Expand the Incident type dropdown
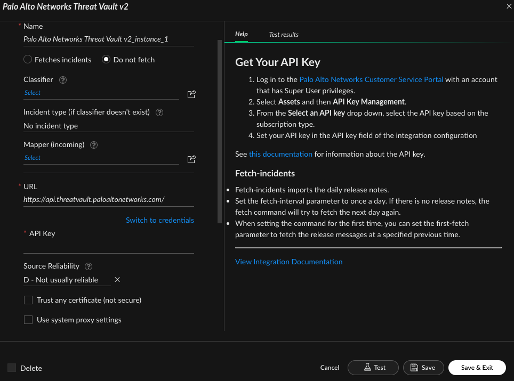This screenshot has height=381, width=514. click(x=108, y=126)
